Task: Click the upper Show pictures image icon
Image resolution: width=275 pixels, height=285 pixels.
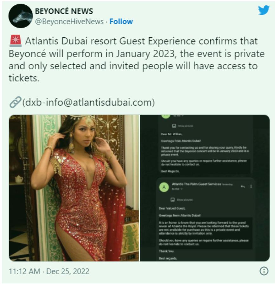Action: point(174,126)
